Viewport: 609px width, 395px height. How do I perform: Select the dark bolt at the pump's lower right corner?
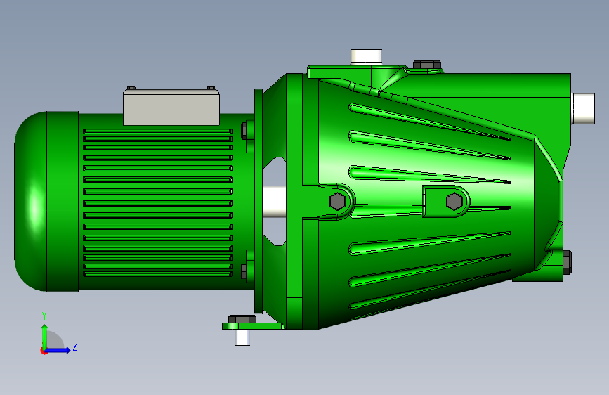(x=567, y=262)
